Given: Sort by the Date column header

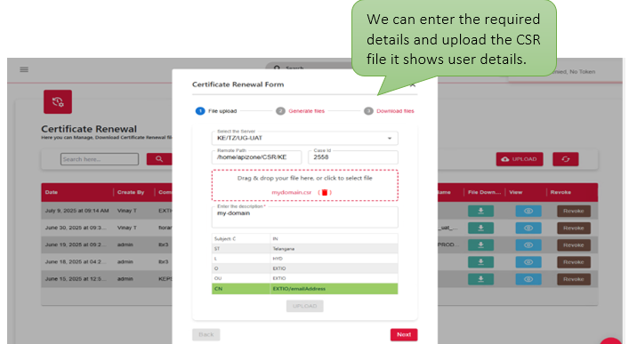Looking at the screenshot, I should click(x=52, y=193).
